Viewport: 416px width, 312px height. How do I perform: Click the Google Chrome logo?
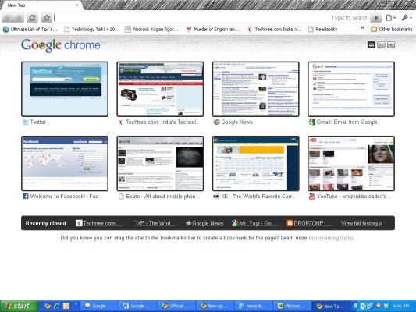pos(61,45)
